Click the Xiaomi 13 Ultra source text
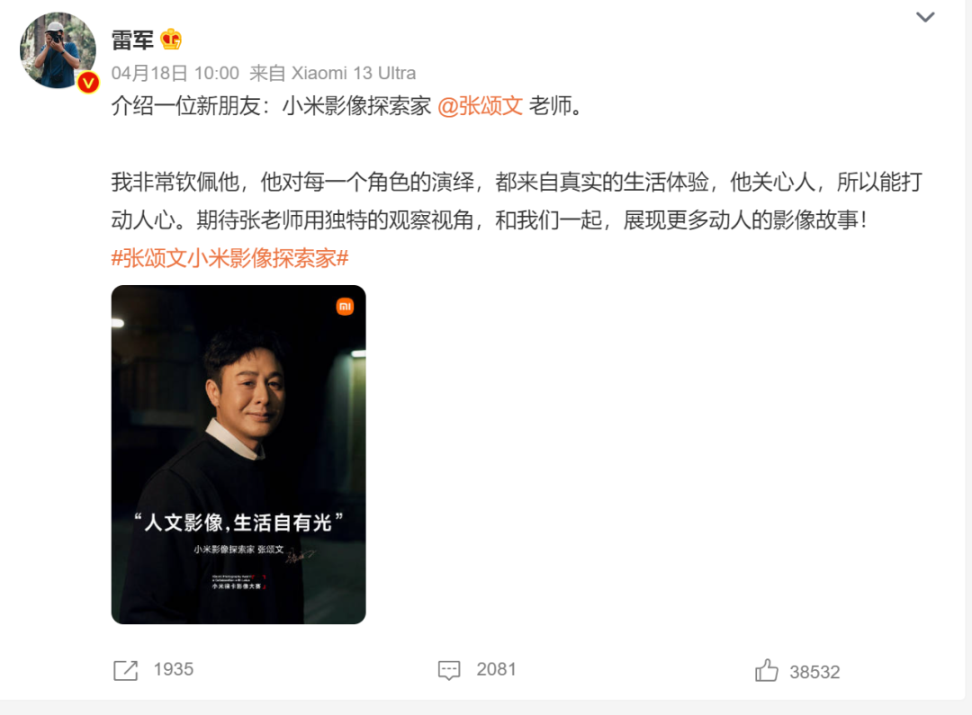Screen dimensions: 972x715 click(354, 73)
